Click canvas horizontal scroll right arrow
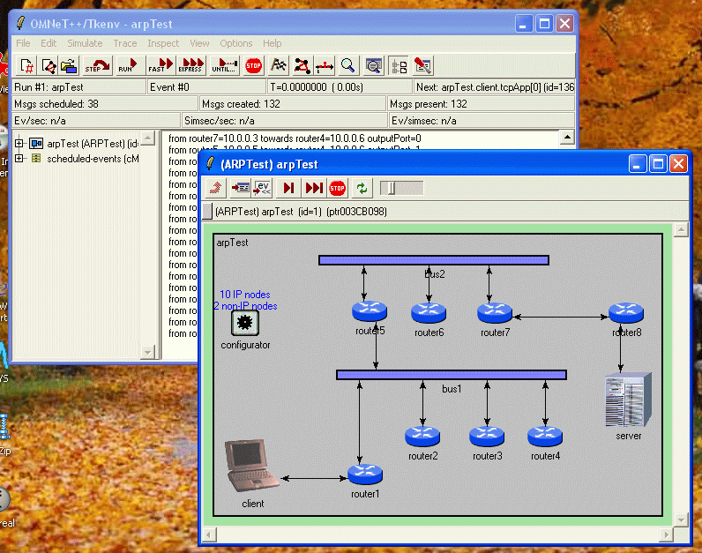702x553 pixels. pos(667,534)
